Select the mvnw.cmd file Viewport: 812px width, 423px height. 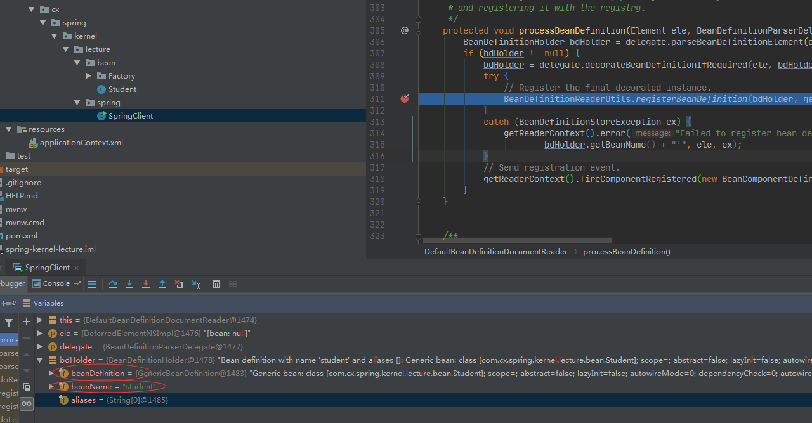[22, 223]
